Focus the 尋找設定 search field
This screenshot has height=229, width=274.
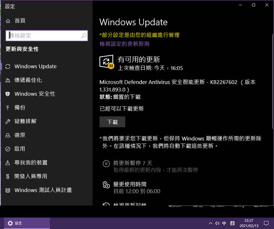(47, 36)
